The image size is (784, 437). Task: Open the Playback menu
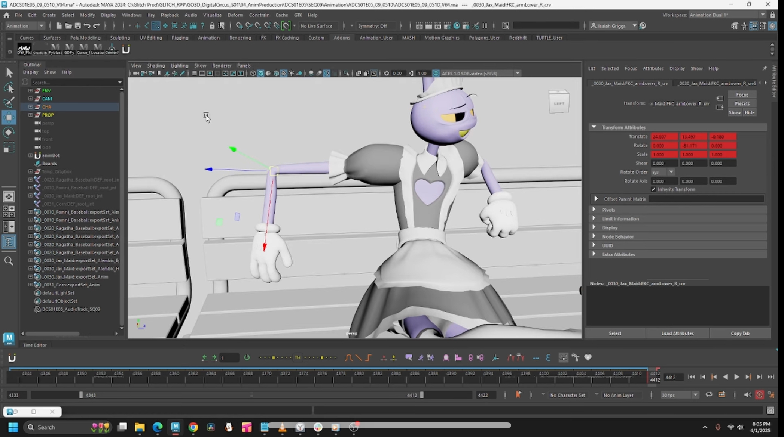pos(170,15)
